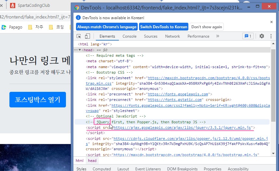The image size is (279, 171).
Task: Open the Computed pane tab
Action: click(102, 169)
